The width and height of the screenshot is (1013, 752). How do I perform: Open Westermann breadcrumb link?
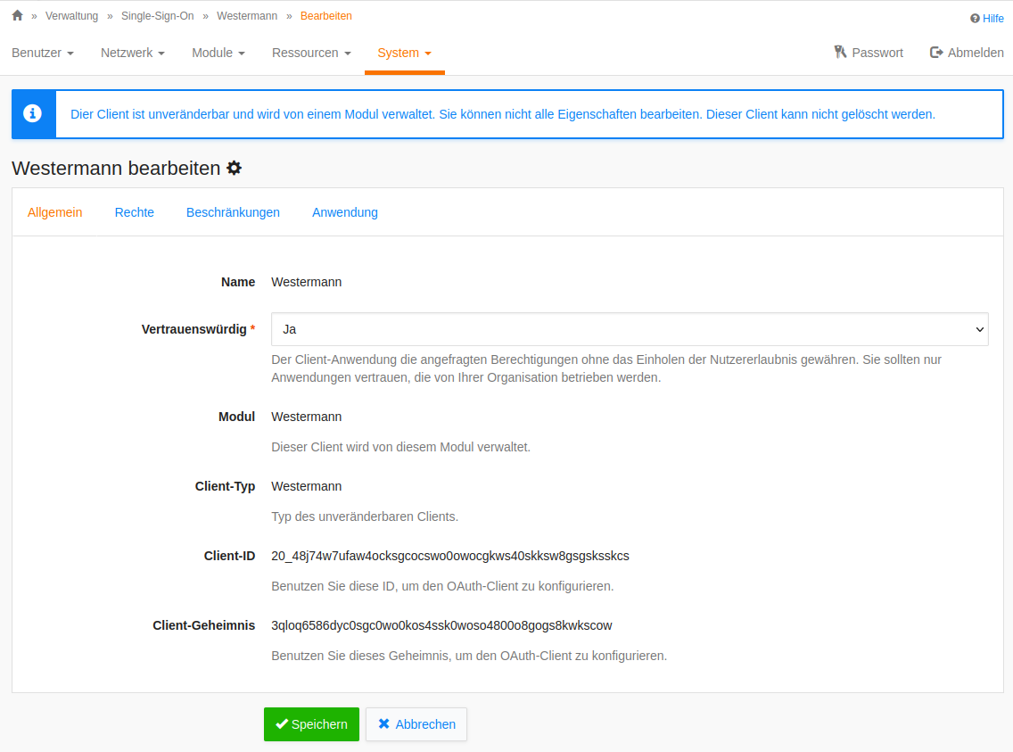[247, 16]
